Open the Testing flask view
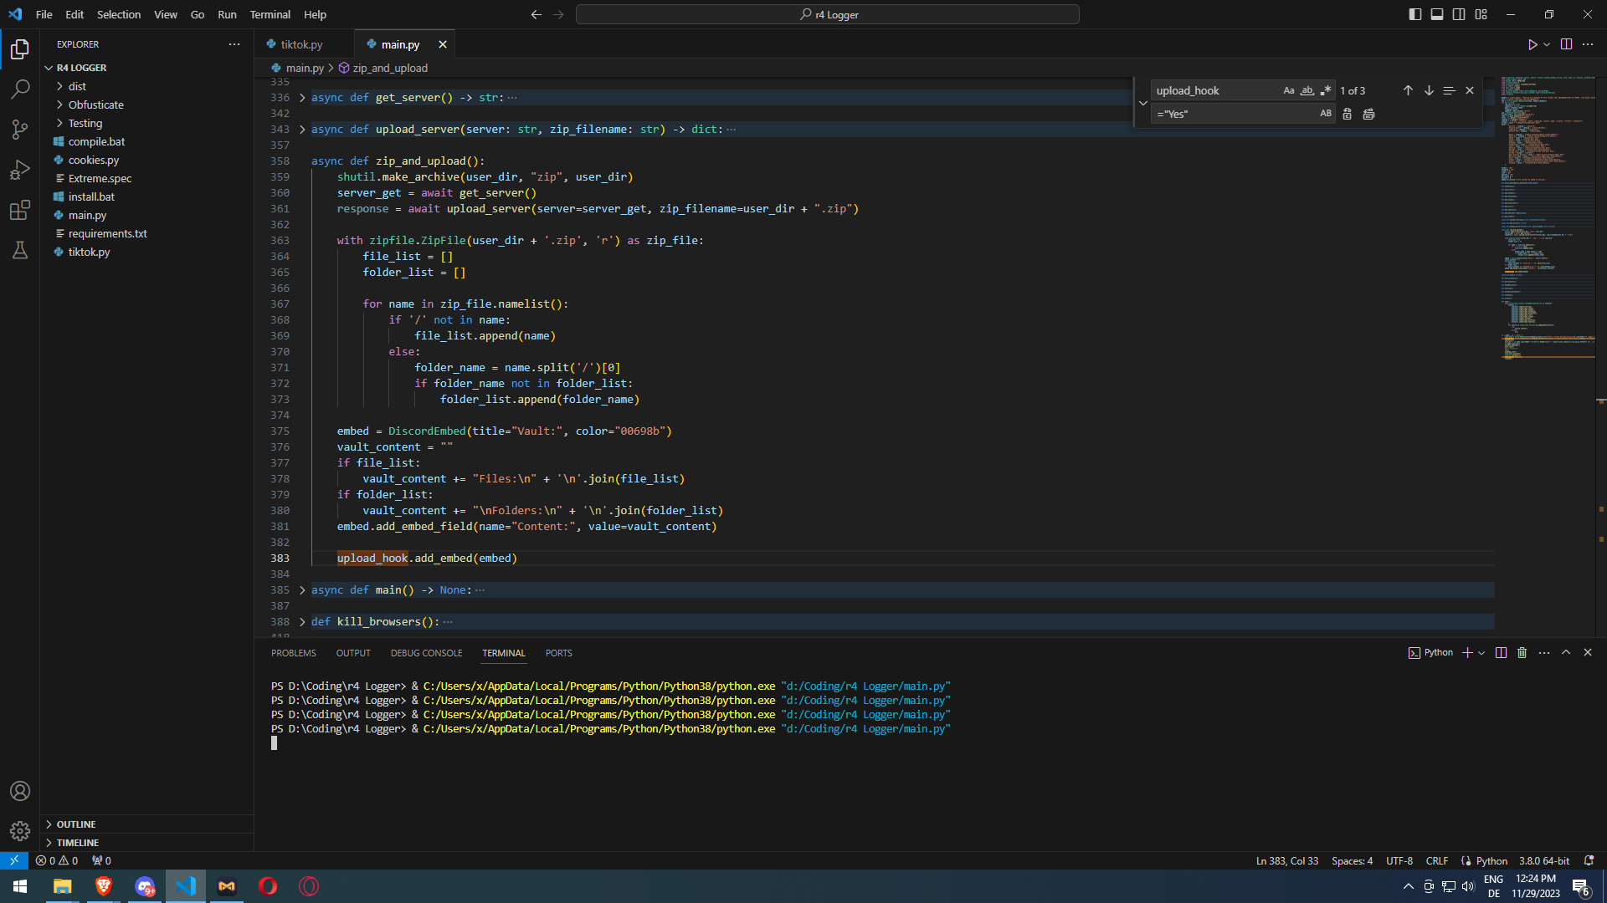This screenshot has width=1607, height=903. 20,250
